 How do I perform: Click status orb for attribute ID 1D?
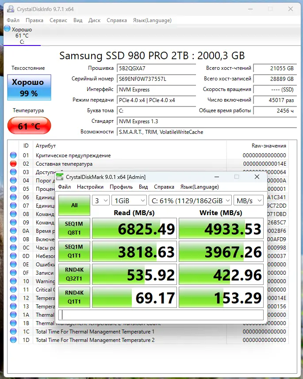(x=13, y=340)
